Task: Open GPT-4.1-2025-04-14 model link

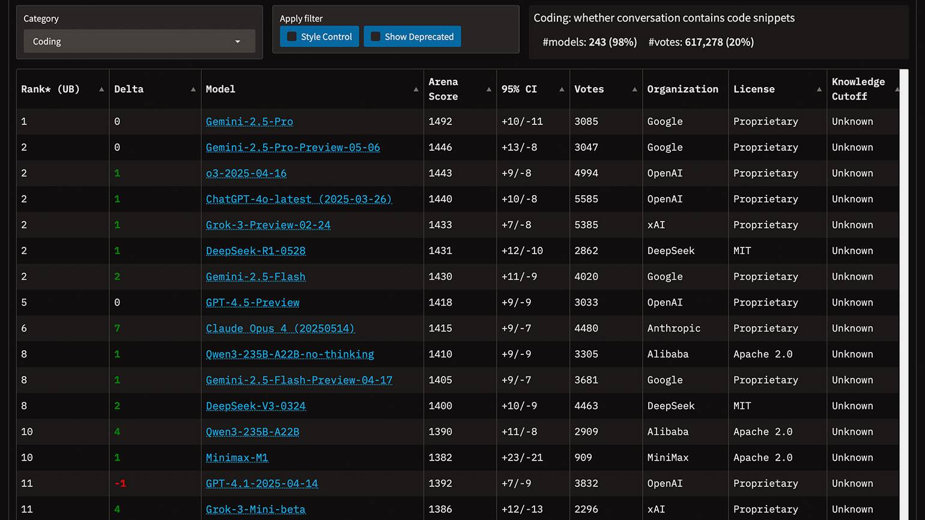Action: (262, 483)
